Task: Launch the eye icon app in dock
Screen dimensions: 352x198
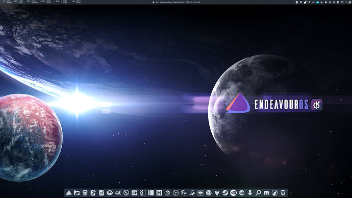Action: point(110,192)
